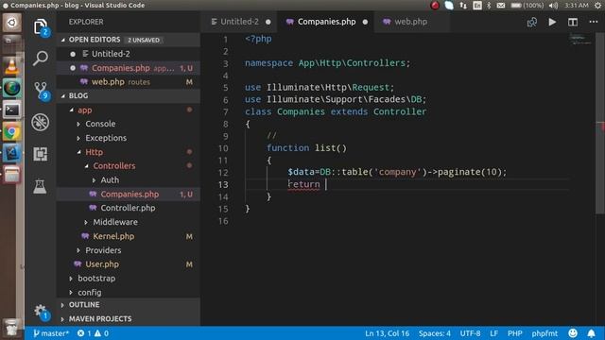605x340 pixels.
Task: Open Visual Studio Code dock icon
Action: [11, 153]
